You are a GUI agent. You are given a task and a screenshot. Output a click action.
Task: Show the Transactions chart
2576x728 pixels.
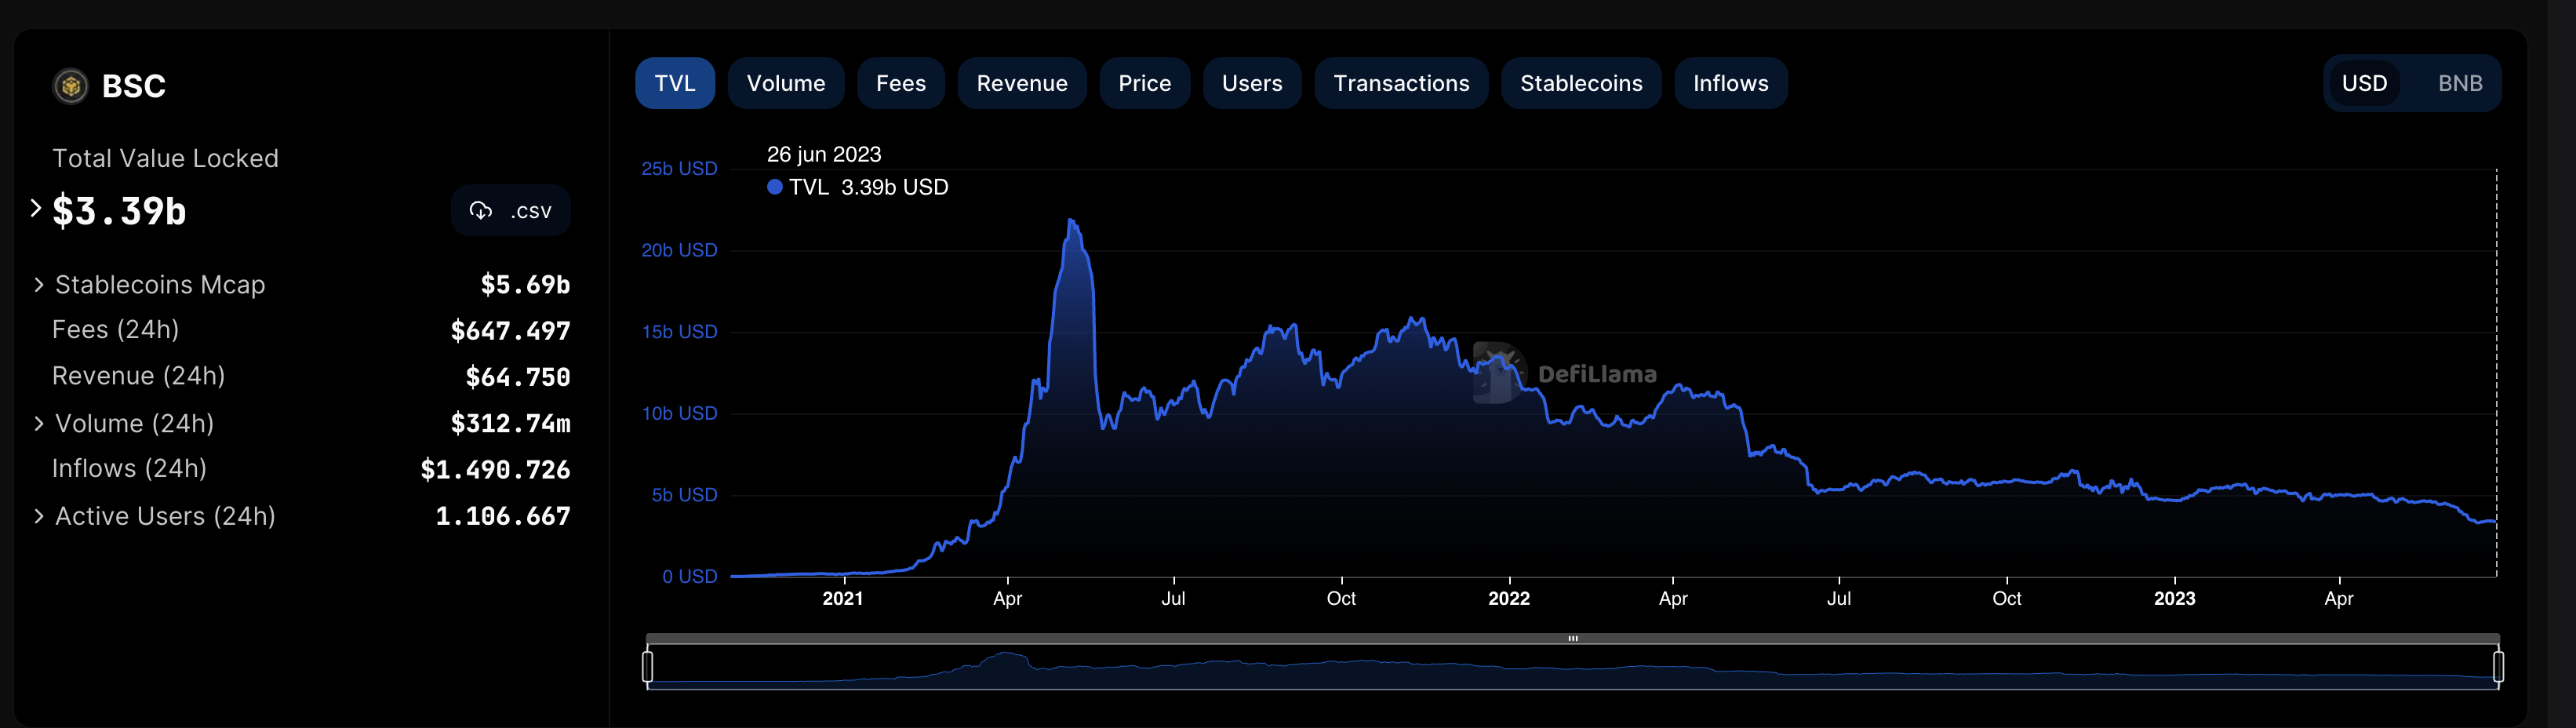click(x=1400, y=83)
